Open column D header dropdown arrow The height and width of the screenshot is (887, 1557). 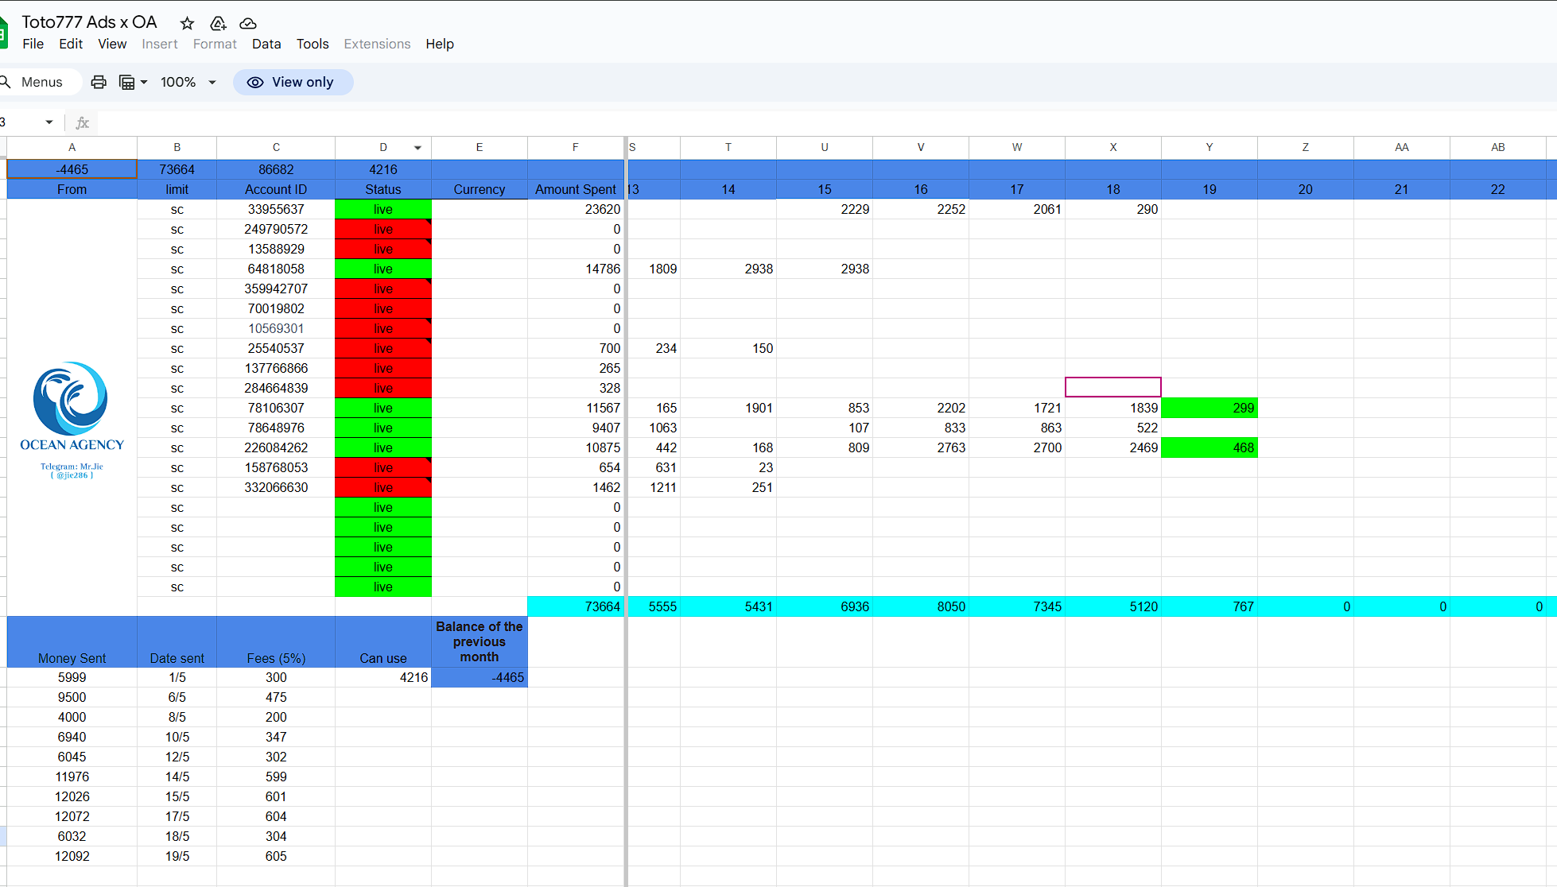click(417, 148)
